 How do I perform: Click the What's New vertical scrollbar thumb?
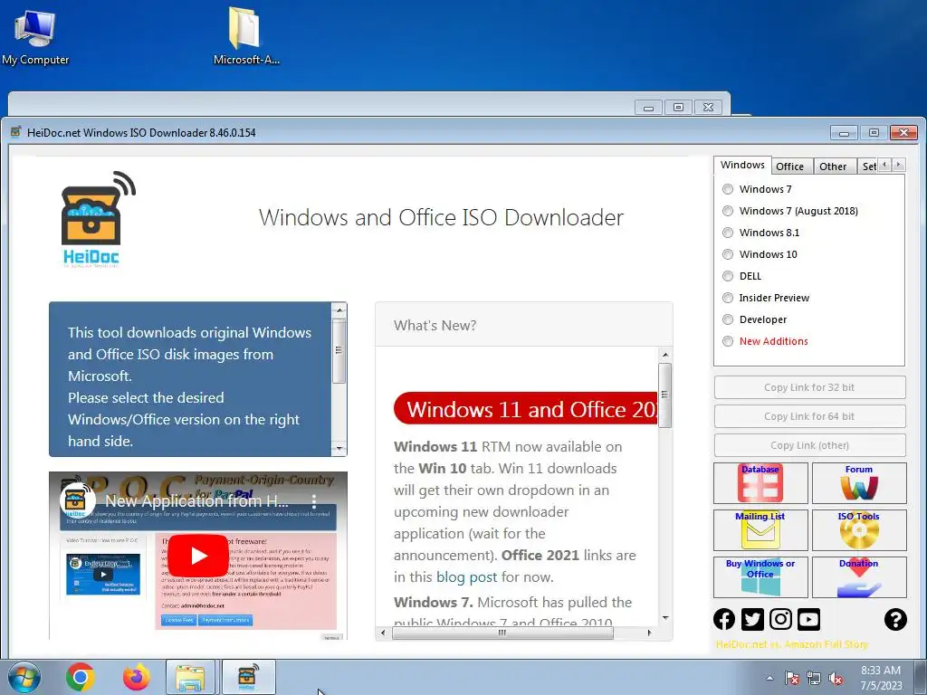(x=665, y=395)
